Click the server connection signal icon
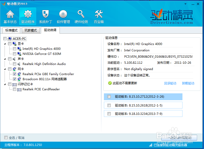 coord(151,145)
